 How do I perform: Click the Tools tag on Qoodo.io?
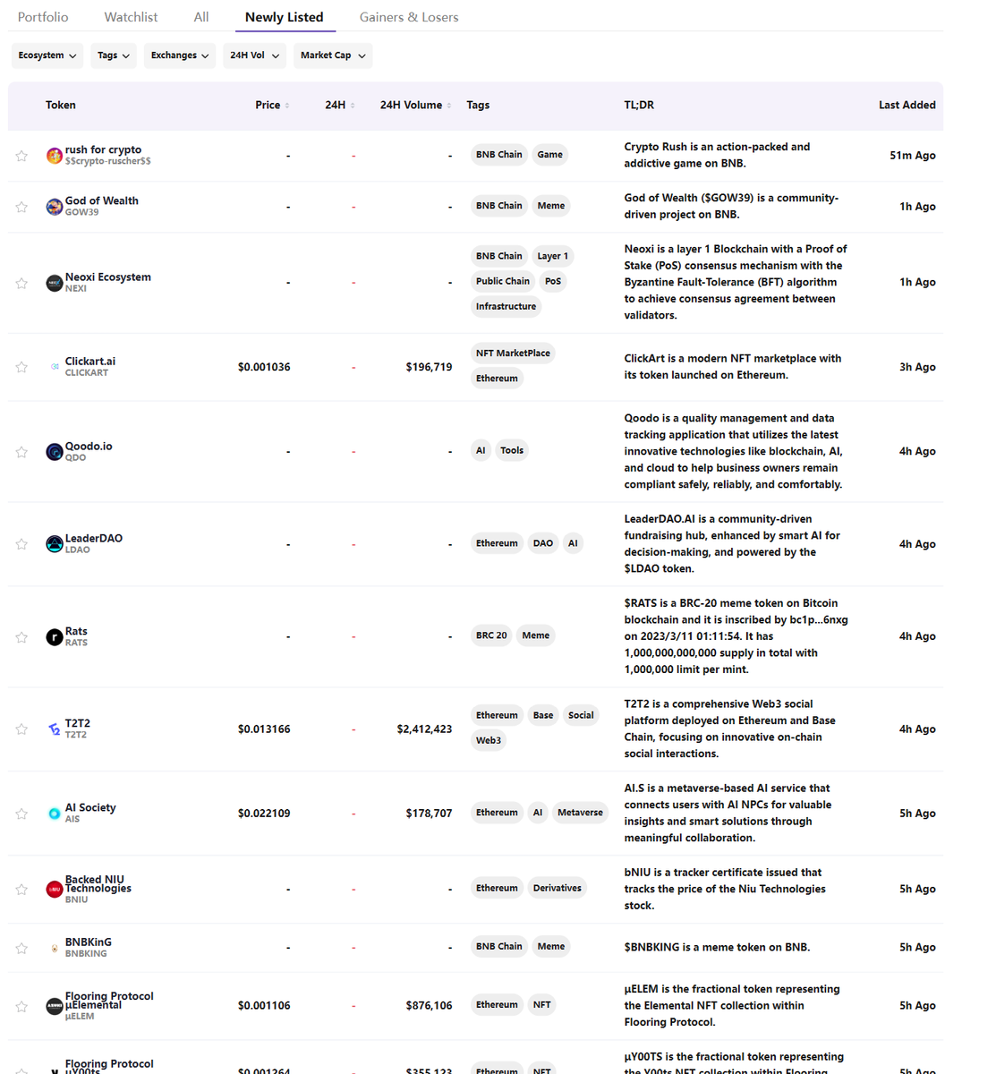tap(512, 450)
